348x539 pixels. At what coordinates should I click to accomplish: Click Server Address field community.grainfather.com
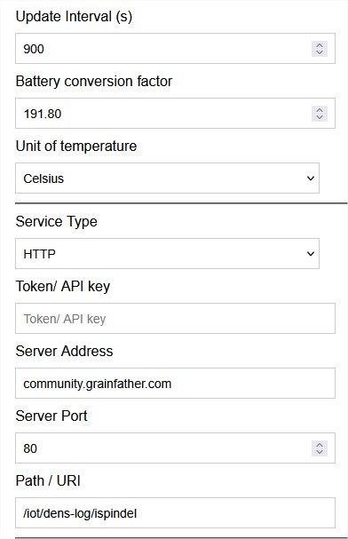pyautogui.click(x=175, y=384)
